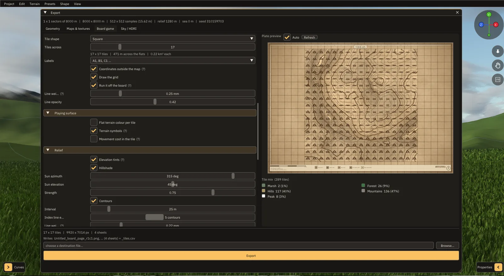The height and width of the screenshot is (276, 504).
Task: Click the help mark beside Coordinates outside the map
Action: tap(143, 69)
